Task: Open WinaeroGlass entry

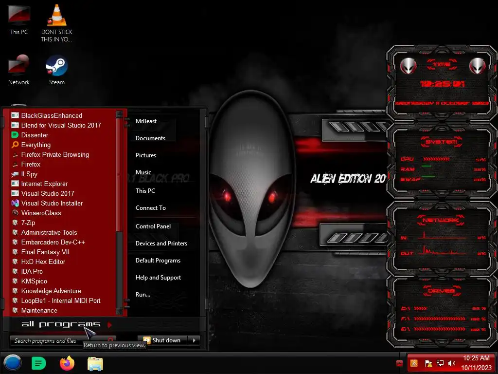Action: [41, 213]
